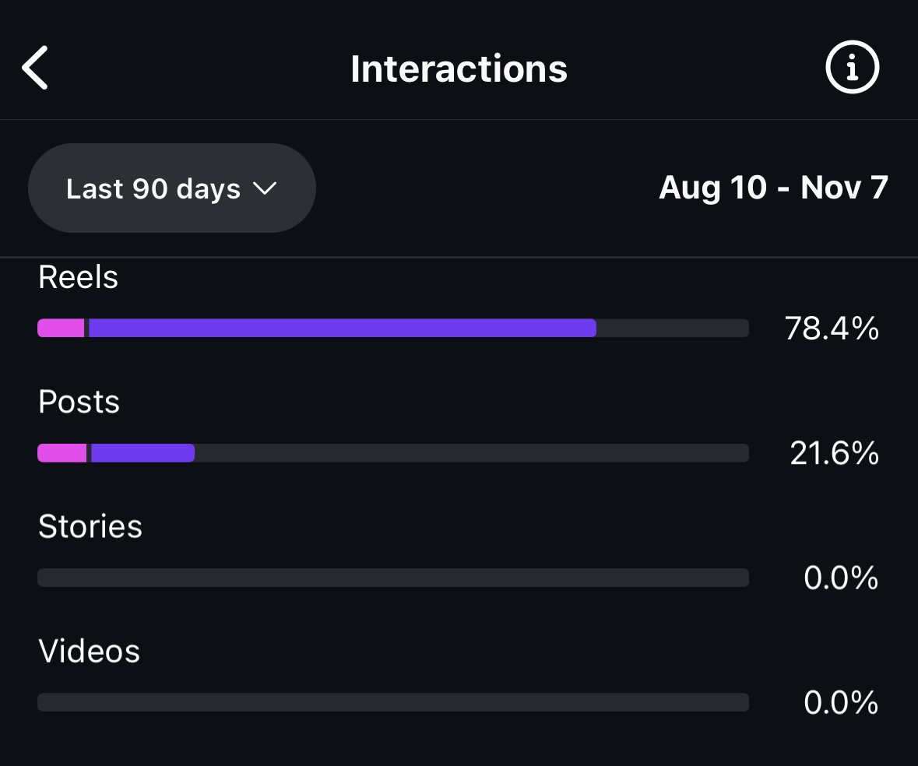Image resolution: width=918 pixels, height=766 pixels.
Task: Select the Reels label
Action: point(78,277)
